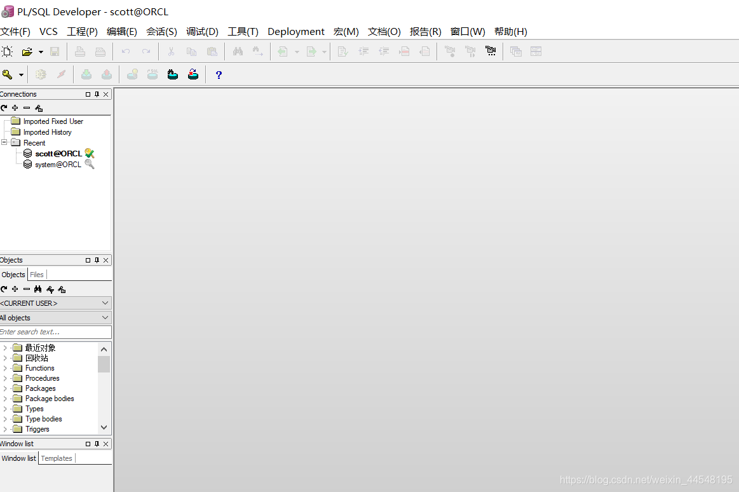Open the 工程(P) menu
The height and width of the screenshot is (492, 739).
[83, 32]
